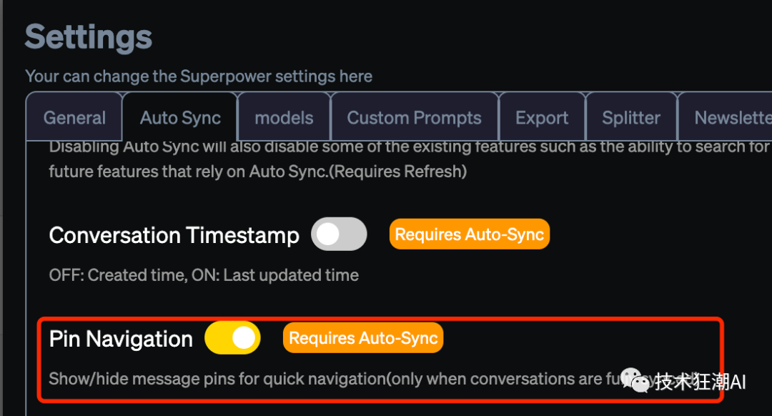Click the Requires Auto-Sync badge beside Pin Navigation
The width and height of the screenshot is (772, 416).
[363, 338]
